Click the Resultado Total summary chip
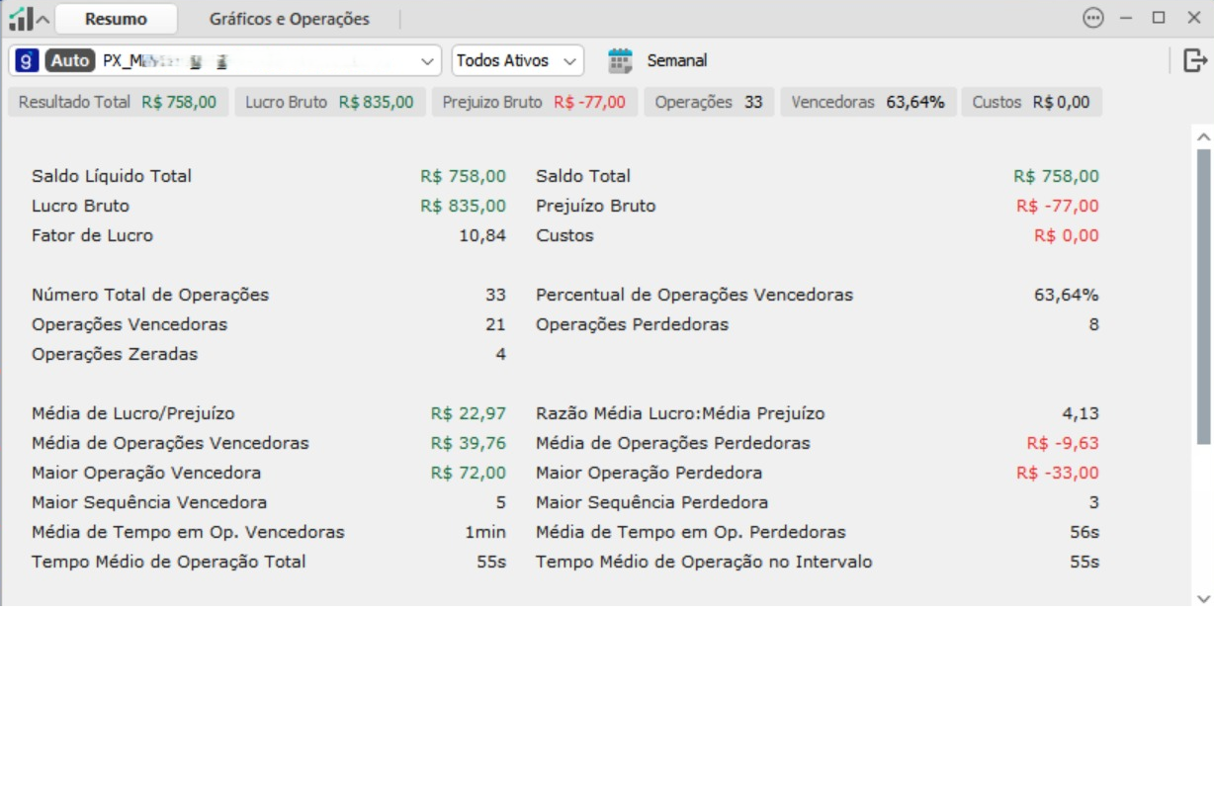 tap(119, 102)
